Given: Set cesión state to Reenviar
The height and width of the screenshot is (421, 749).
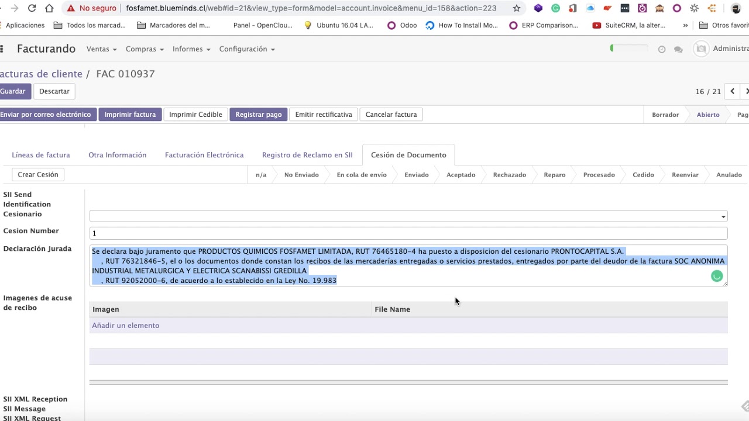Looking at the screenshot, I should [685, 175].
